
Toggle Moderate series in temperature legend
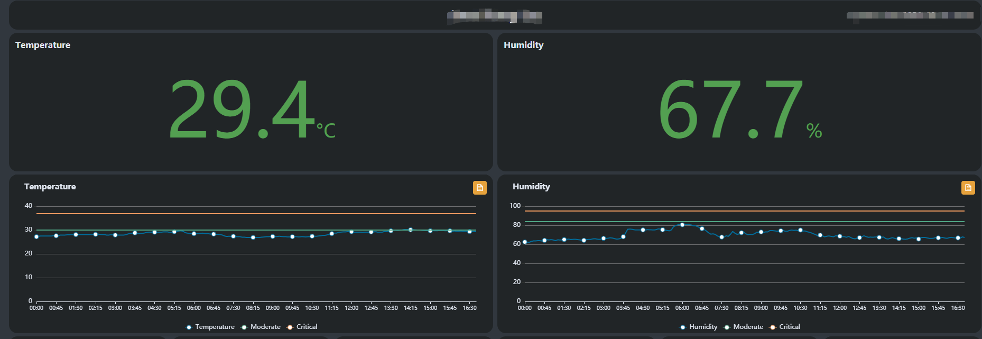[x=261, y=327]
